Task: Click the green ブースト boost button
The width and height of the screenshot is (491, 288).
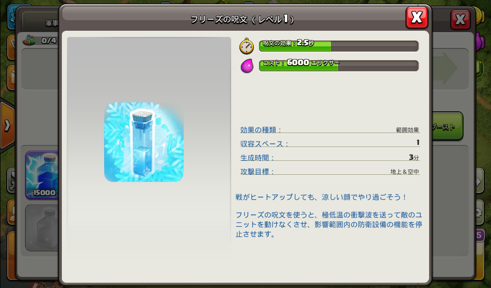Action: (x=447, y=127)
